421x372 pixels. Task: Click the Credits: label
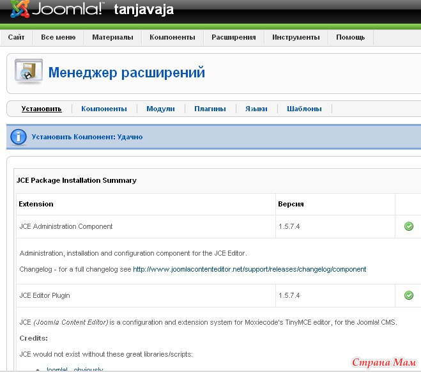[34, 338]
